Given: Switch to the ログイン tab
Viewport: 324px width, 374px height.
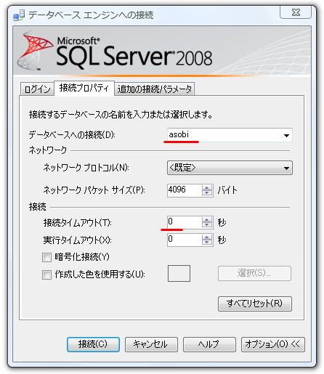Looking at the screenshot, I should pos(38,89).
